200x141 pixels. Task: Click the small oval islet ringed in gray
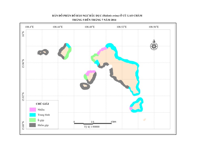tap(85, 86)
